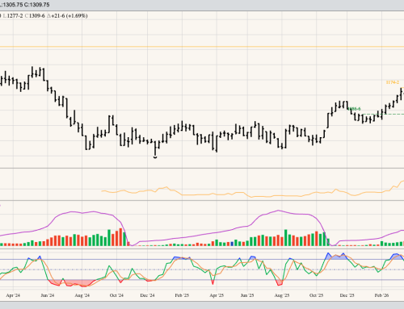Click the green price label left of the dashed line

coord(355,109)
